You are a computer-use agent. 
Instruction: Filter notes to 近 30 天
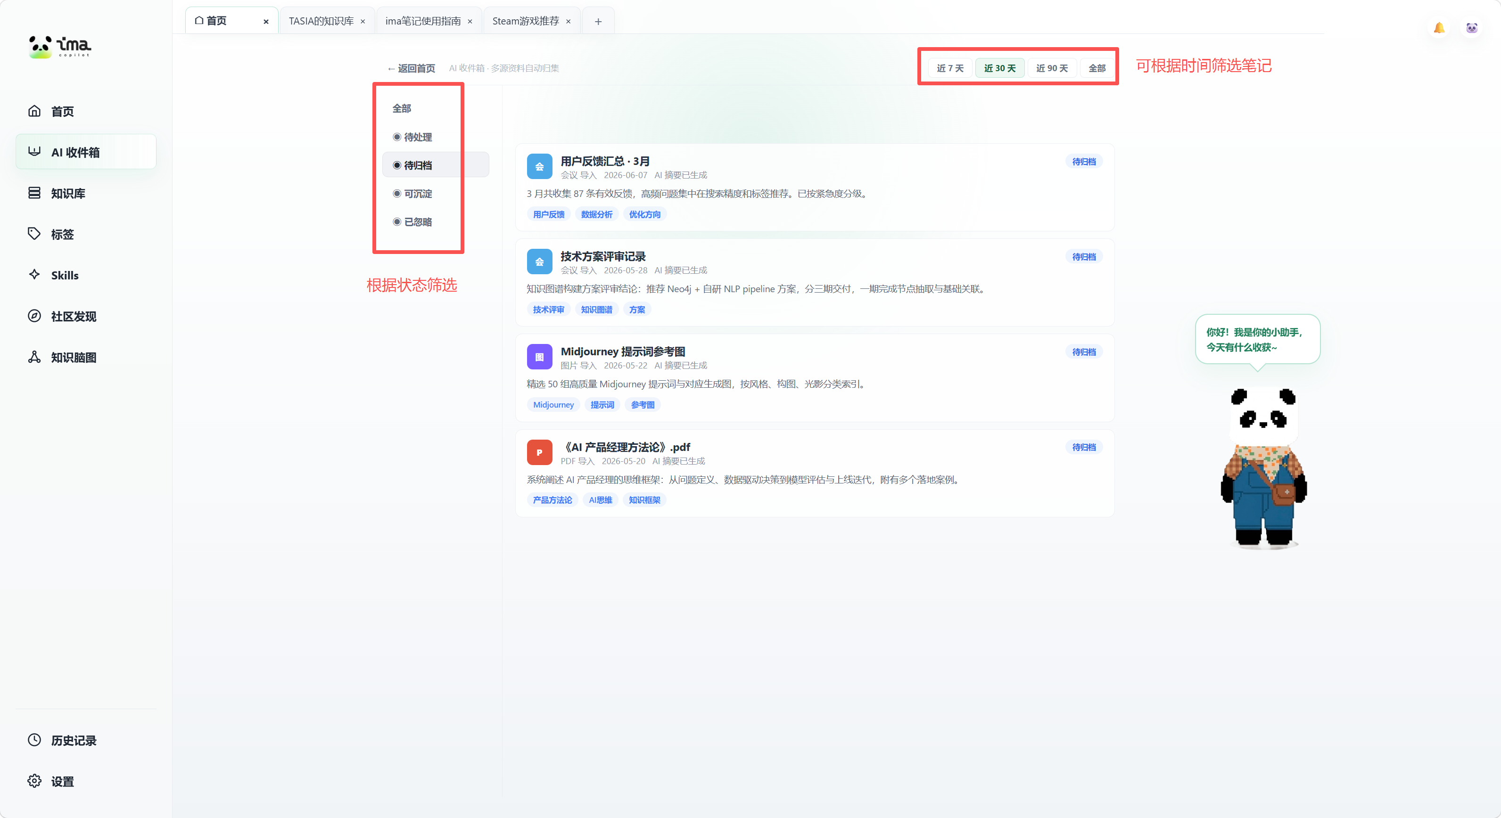click(x=999, y=68)
